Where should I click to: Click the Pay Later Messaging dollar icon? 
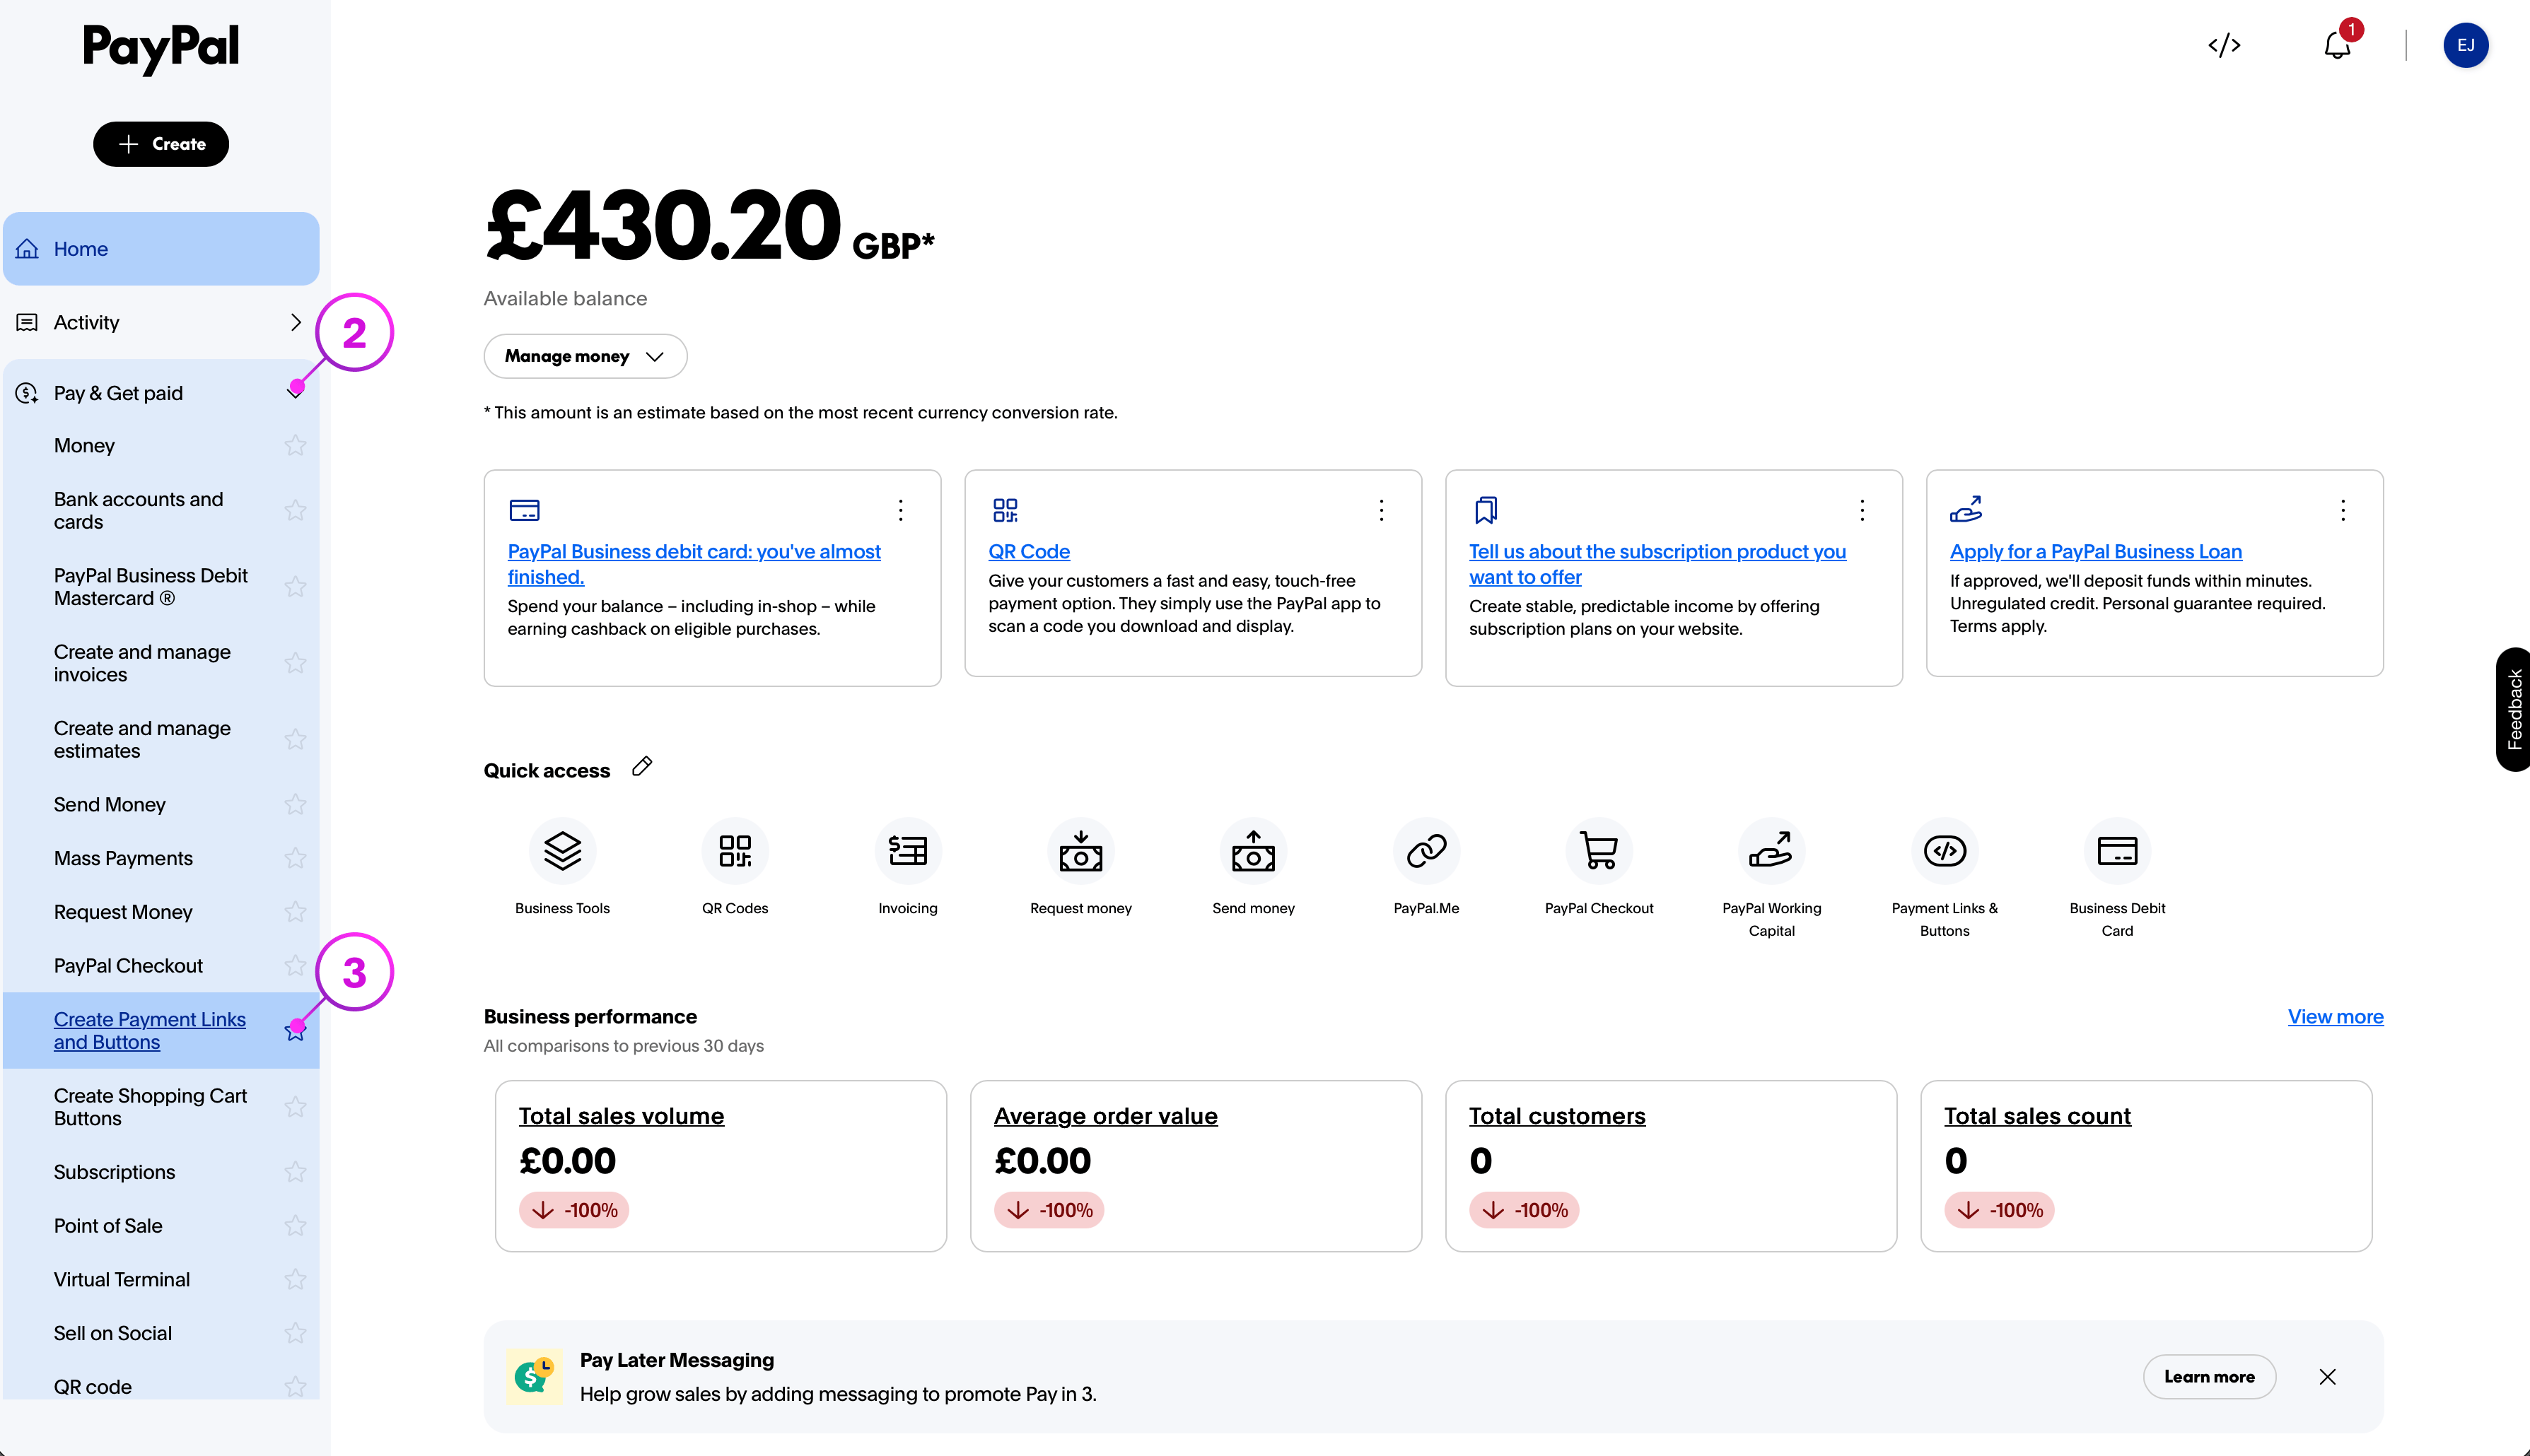click(x=533, y=1377)
